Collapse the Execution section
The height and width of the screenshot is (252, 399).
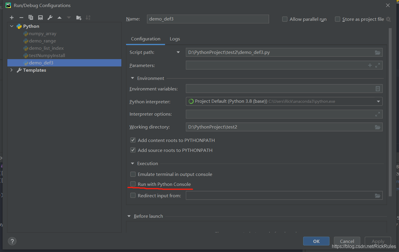[x=132, y=164]
